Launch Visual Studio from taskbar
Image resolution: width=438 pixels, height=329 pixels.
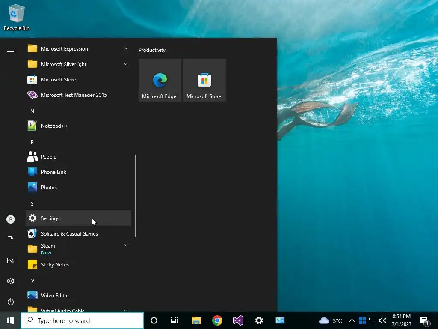[x=238, y=320]
